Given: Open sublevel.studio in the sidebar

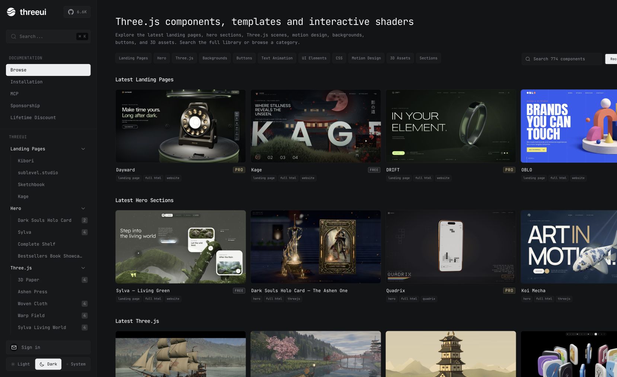Looking at the screenshot, I should pos(51,173).
